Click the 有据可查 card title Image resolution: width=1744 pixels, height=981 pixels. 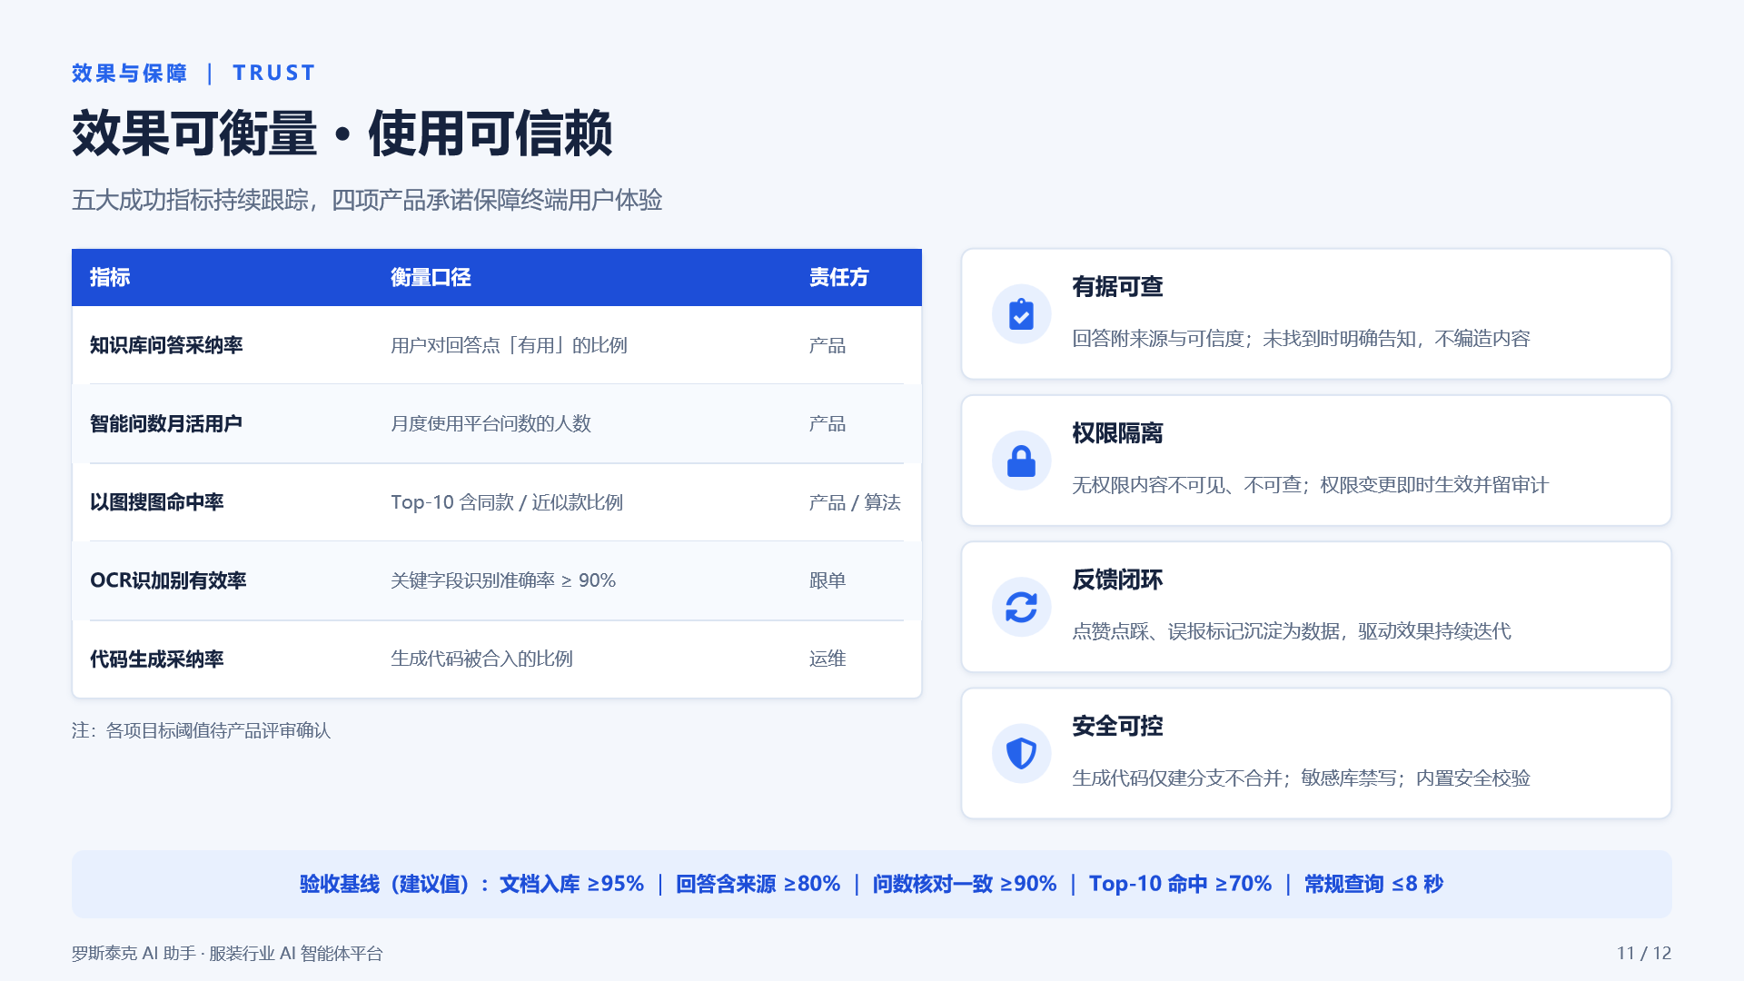click(x=1117, y=287)
